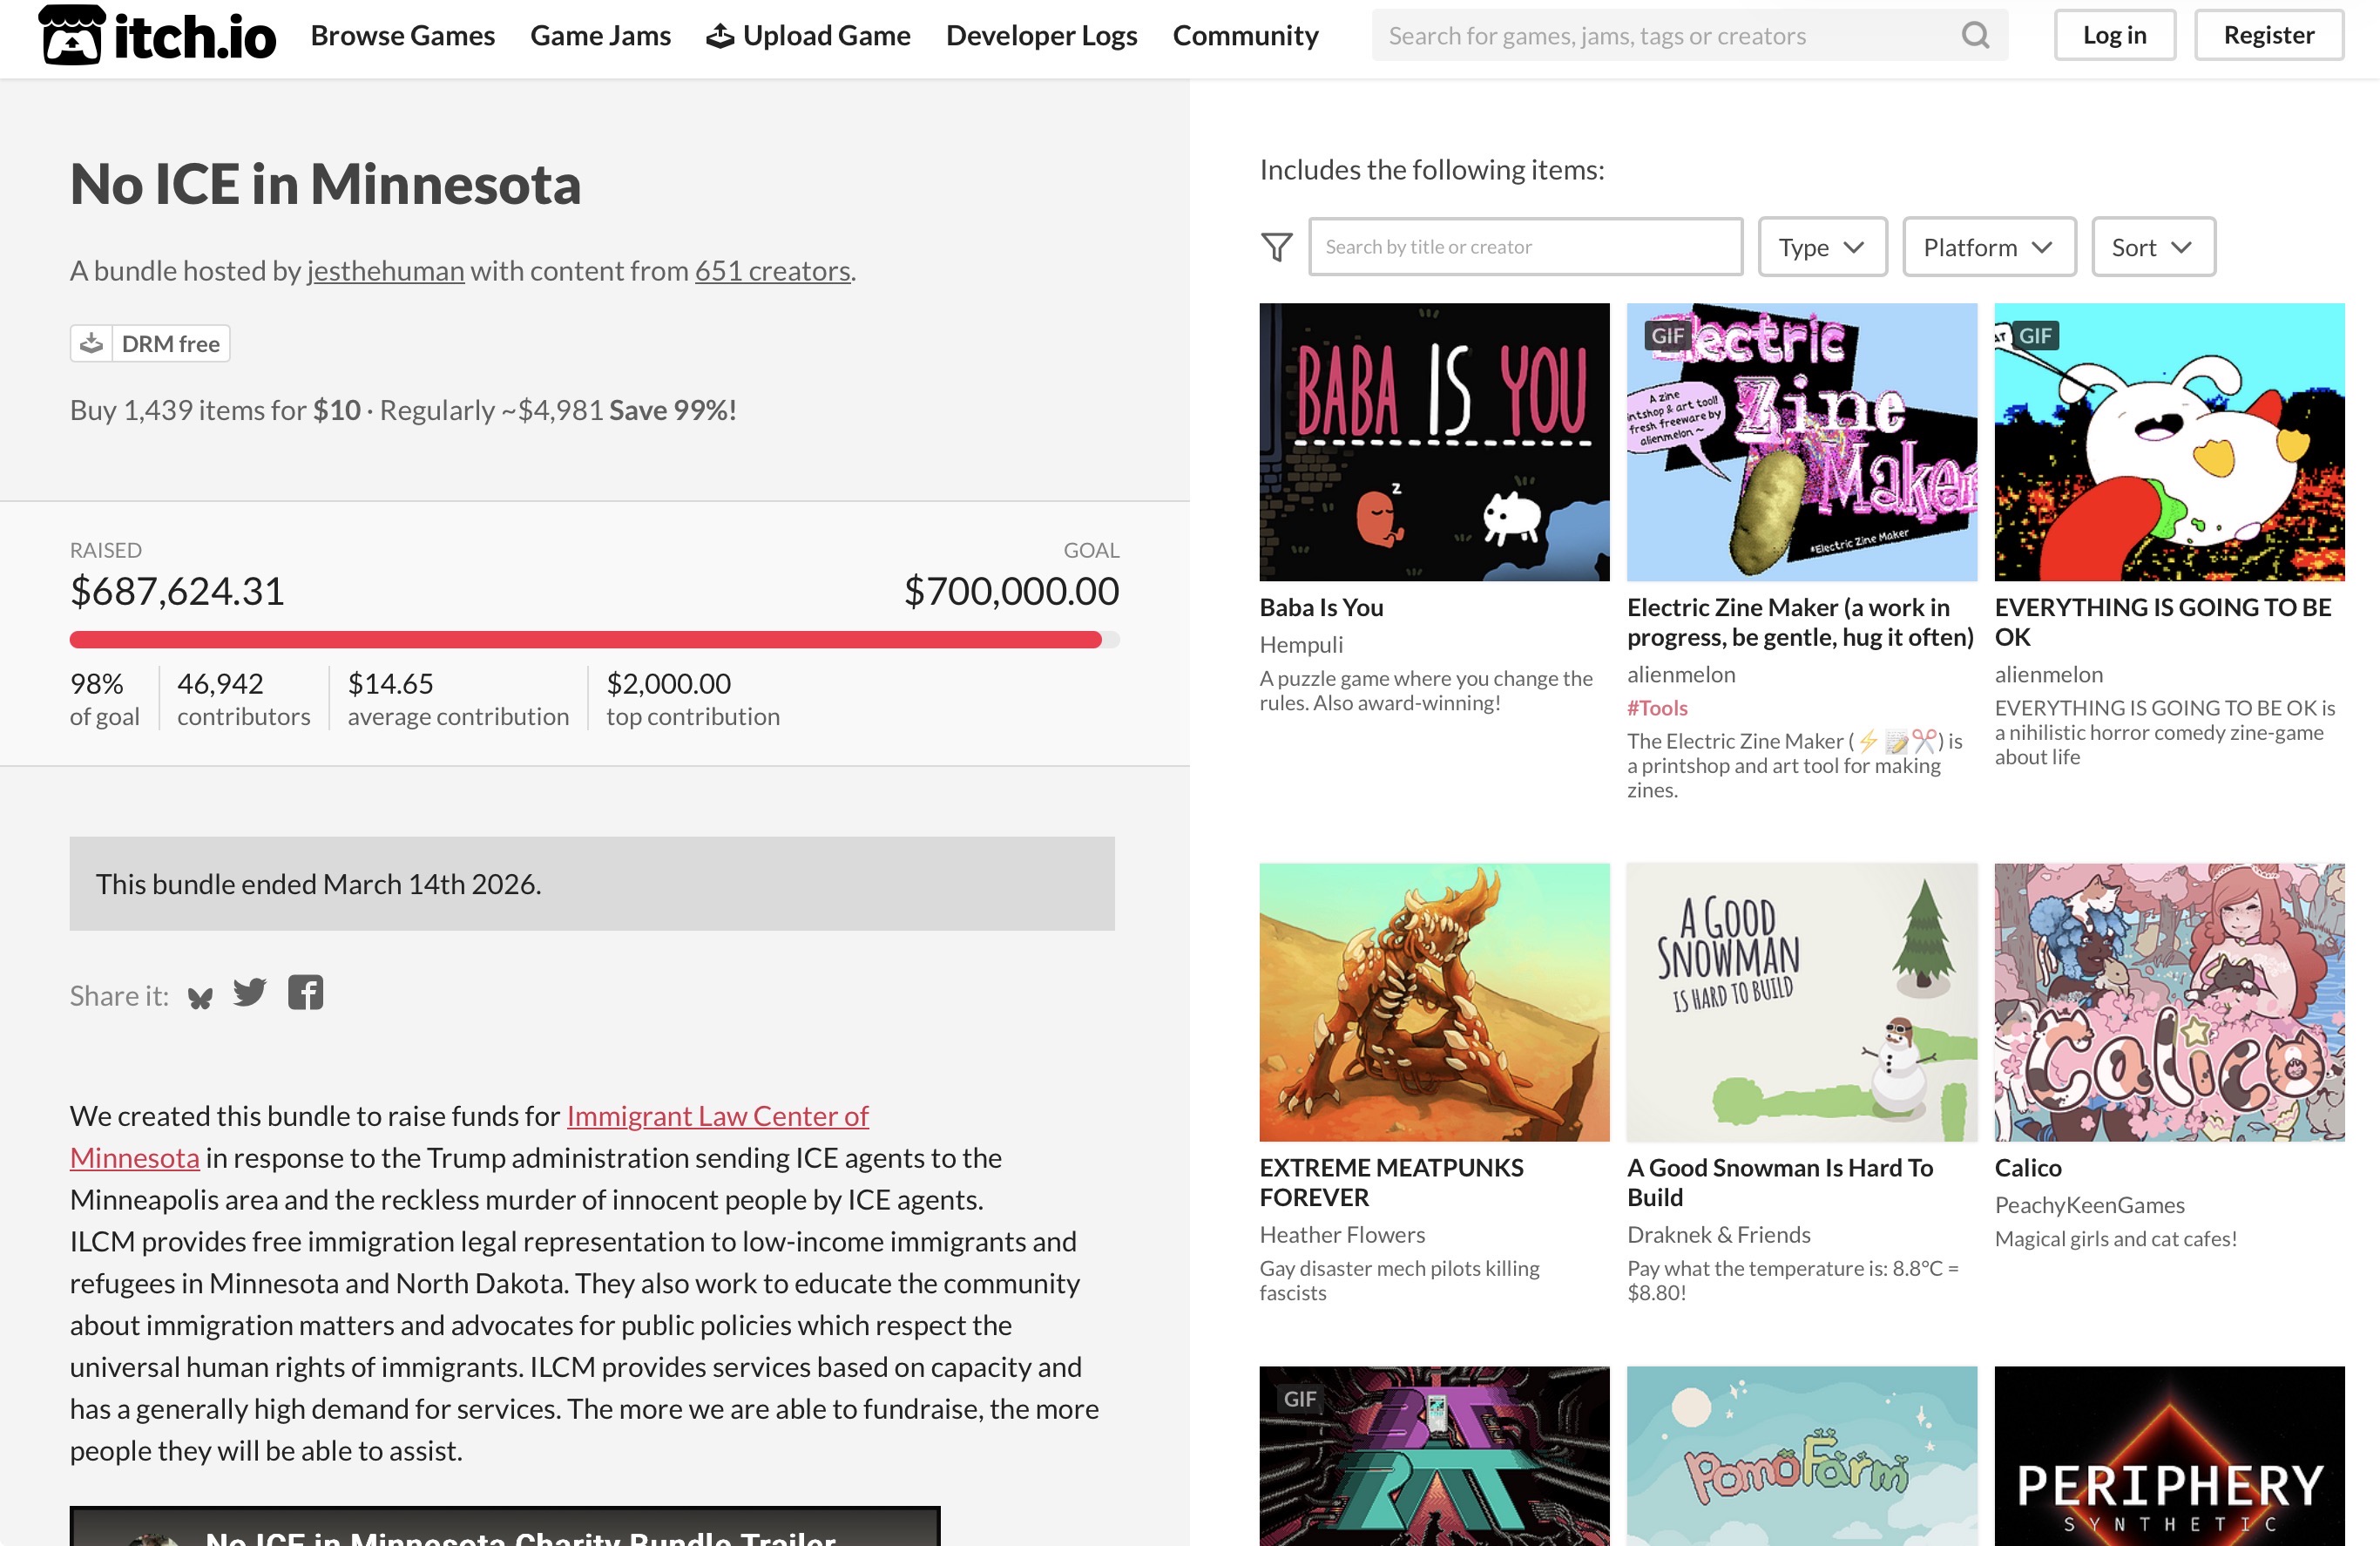Screen dimensions: 2380x1546
Task: Share bundle via Facebook icon
Action: pyautogui.click(x=305, y=993)
